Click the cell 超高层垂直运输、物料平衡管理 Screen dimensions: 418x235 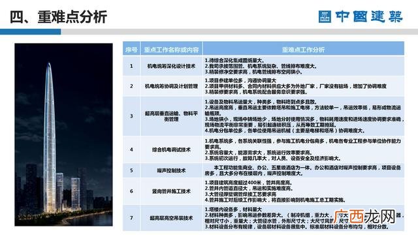pos(171,116)
